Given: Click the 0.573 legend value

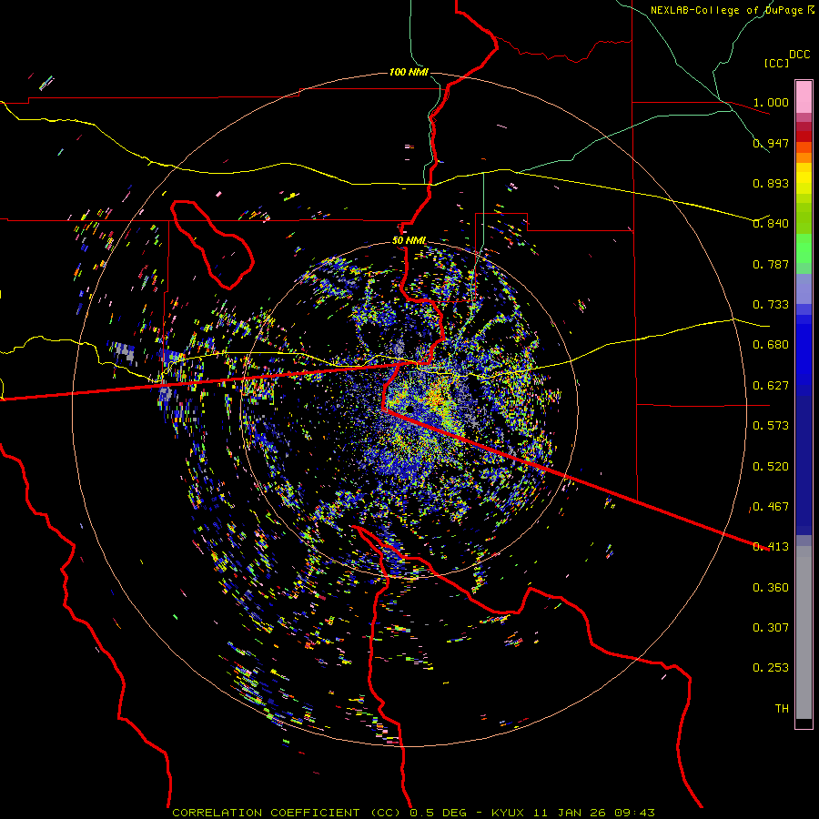Looking at the screenshot, I should (771, 426).
